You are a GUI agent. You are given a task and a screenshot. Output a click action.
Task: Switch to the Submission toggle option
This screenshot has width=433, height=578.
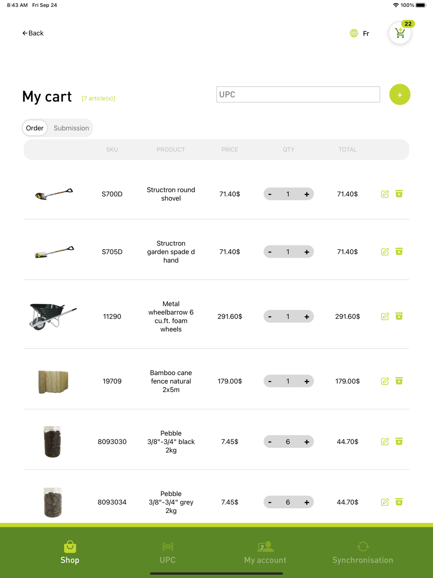[71, 128]
